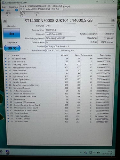Open the network icon in system tray
Screen dimensions: 120x160
(91, 153)
